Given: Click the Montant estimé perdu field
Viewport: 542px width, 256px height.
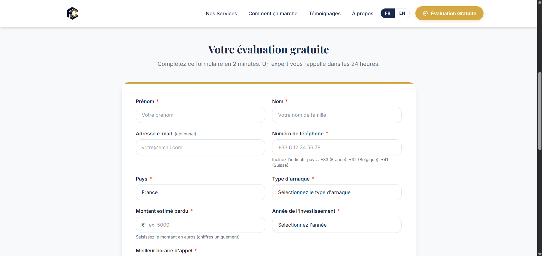Looking at the screenshot, I should coord(200,225).
